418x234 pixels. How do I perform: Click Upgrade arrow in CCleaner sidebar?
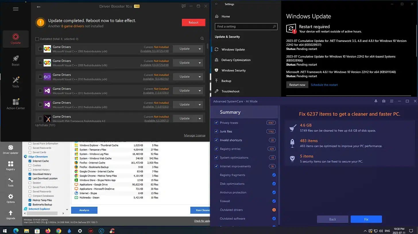click(11, 215)
